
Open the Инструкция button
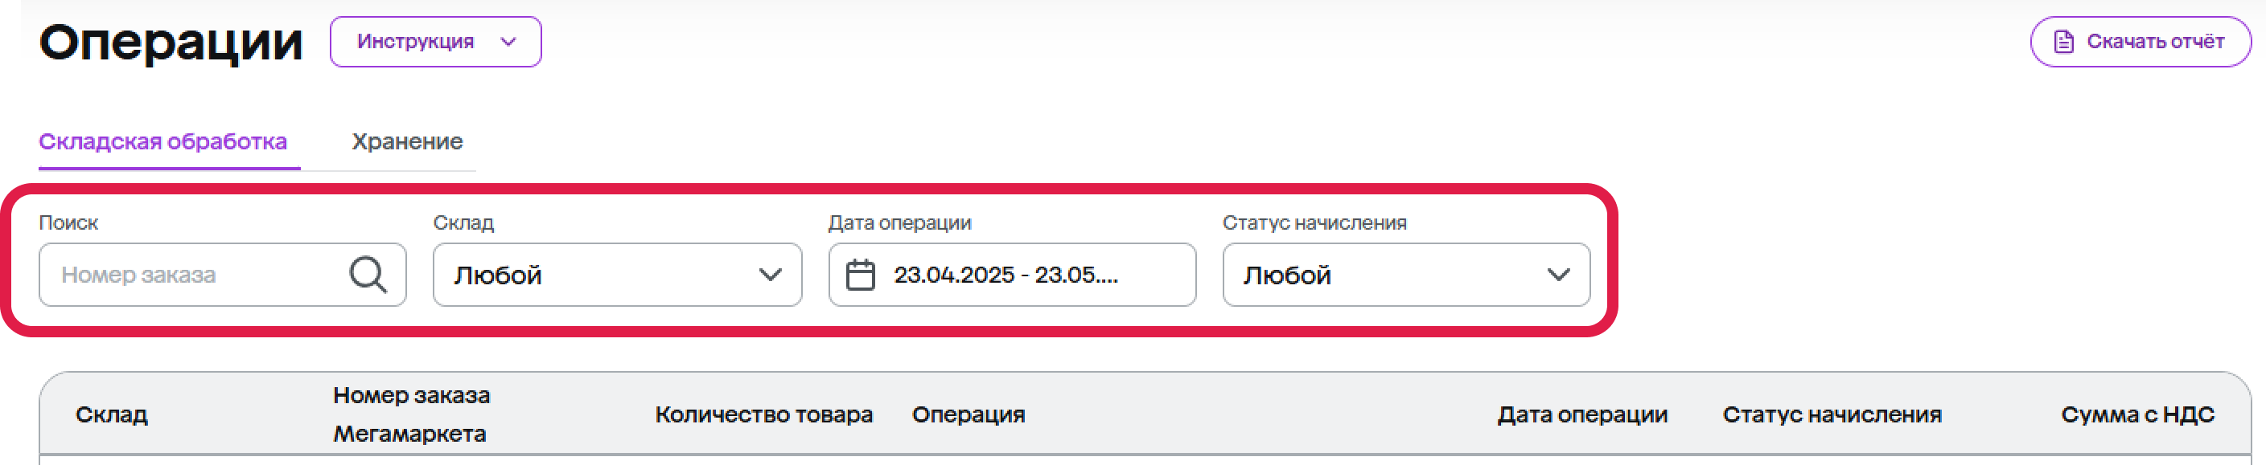(435, 41)
